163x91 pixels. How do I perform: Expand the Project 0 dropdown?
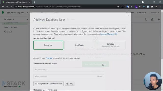(x=16, y=19)
